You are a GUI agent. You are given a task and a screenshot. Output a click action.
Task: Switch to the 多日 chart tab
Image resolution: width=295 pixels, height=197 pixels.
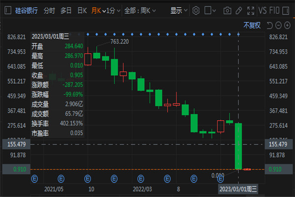66,10
